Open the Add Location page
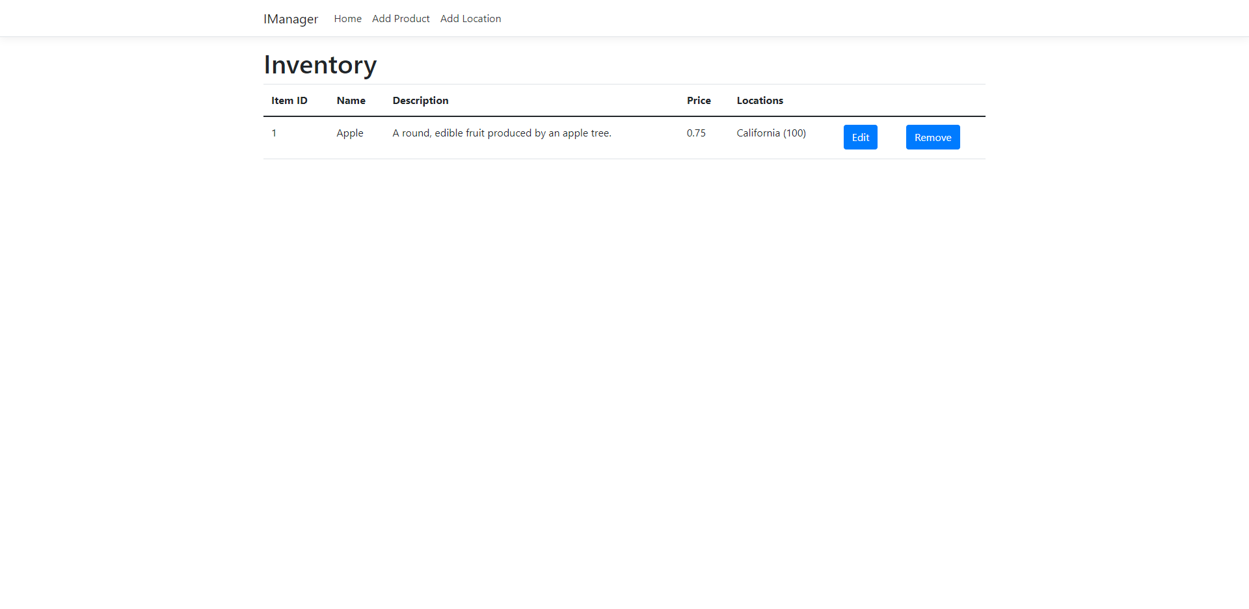Screen dimensions: 1249x609 pyautogui.click(x=470, y=18)
